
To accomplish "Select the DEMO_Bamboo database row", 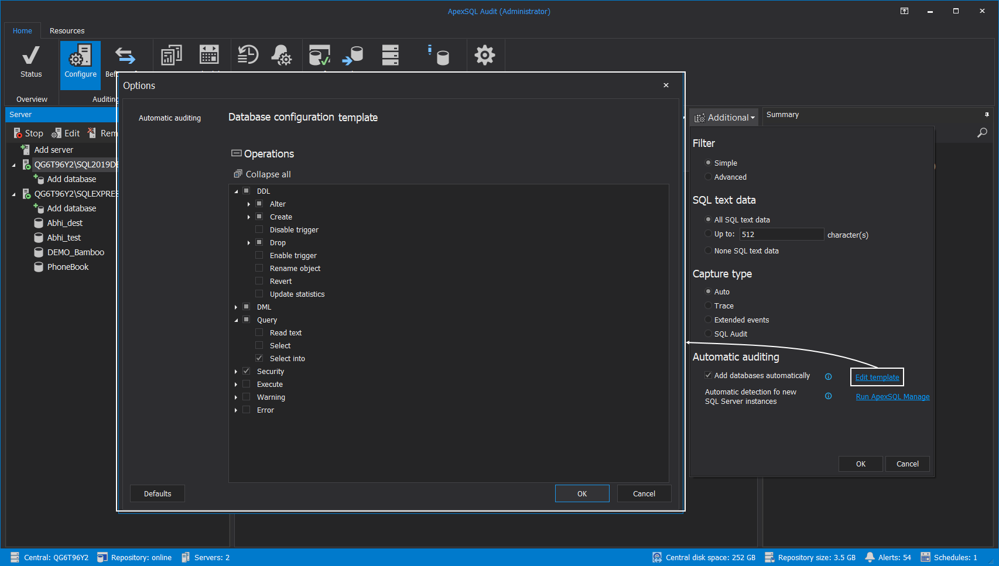I will (x=69, y=252).
